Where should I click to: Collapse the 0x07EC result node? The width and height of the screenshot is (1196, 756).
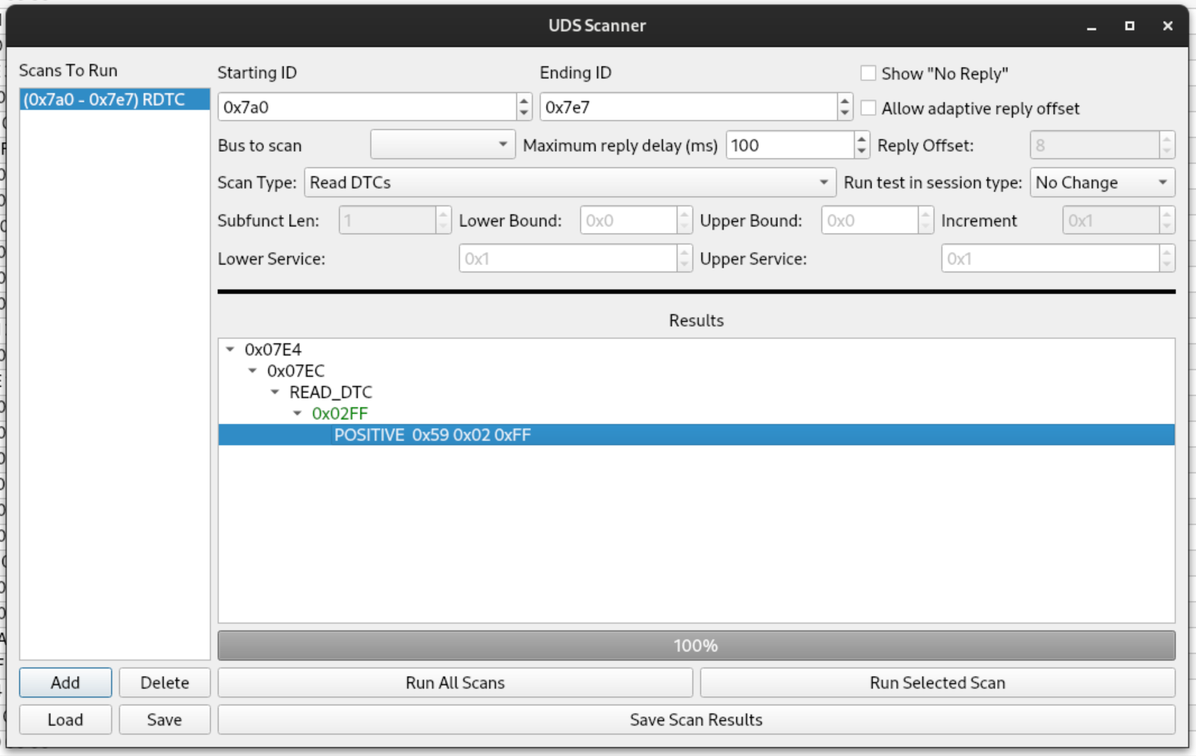pyautogui.click(x=253, y=371)
